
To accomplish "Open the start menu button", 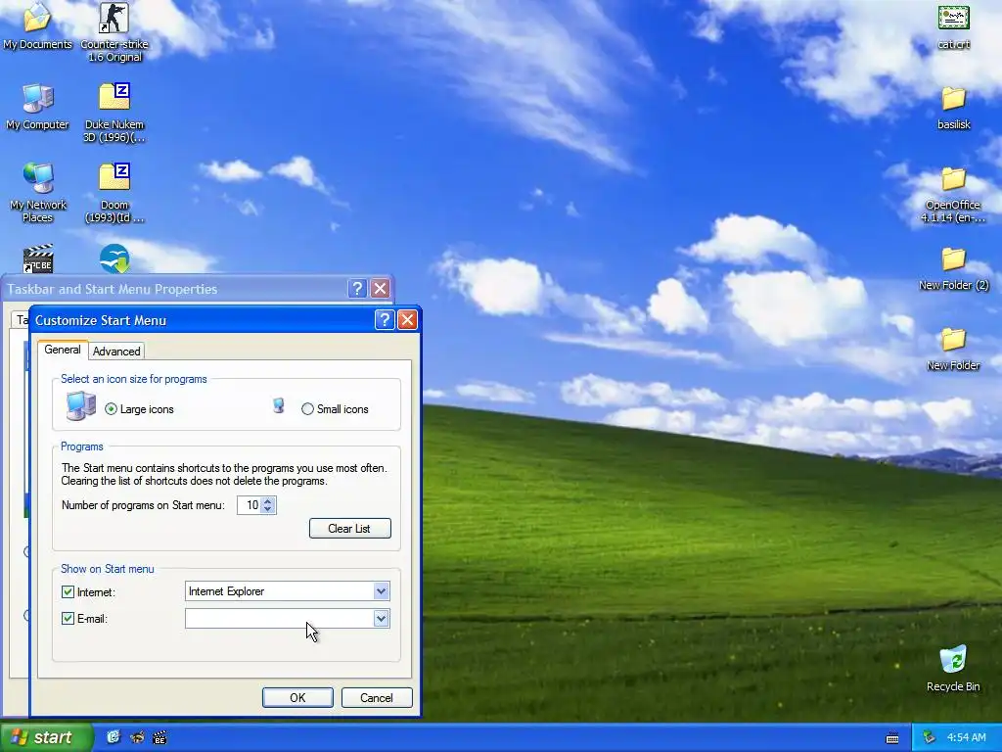I will click(46, 737).
